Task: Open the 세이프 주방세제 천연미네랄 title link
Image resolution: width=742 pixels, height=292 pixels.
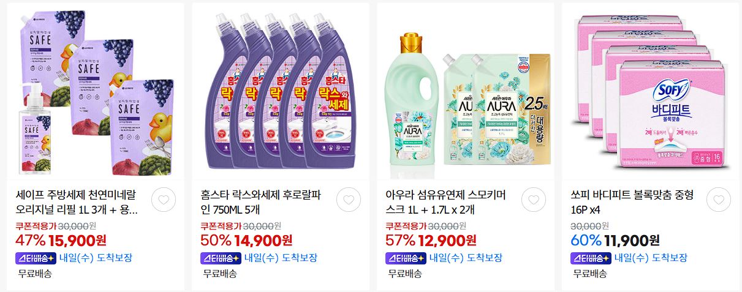Action: tap(77, 203)
